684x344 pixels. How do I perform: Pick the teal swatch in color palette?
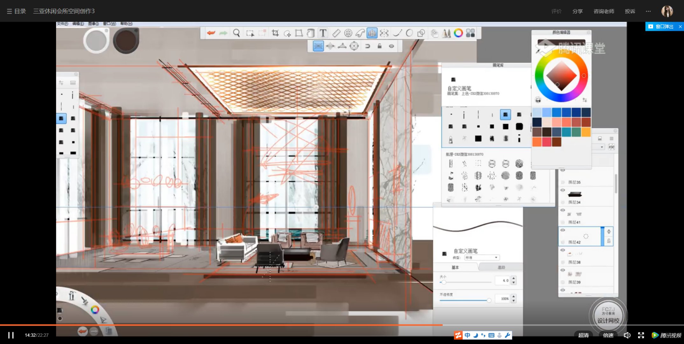(x=566, y=132)
